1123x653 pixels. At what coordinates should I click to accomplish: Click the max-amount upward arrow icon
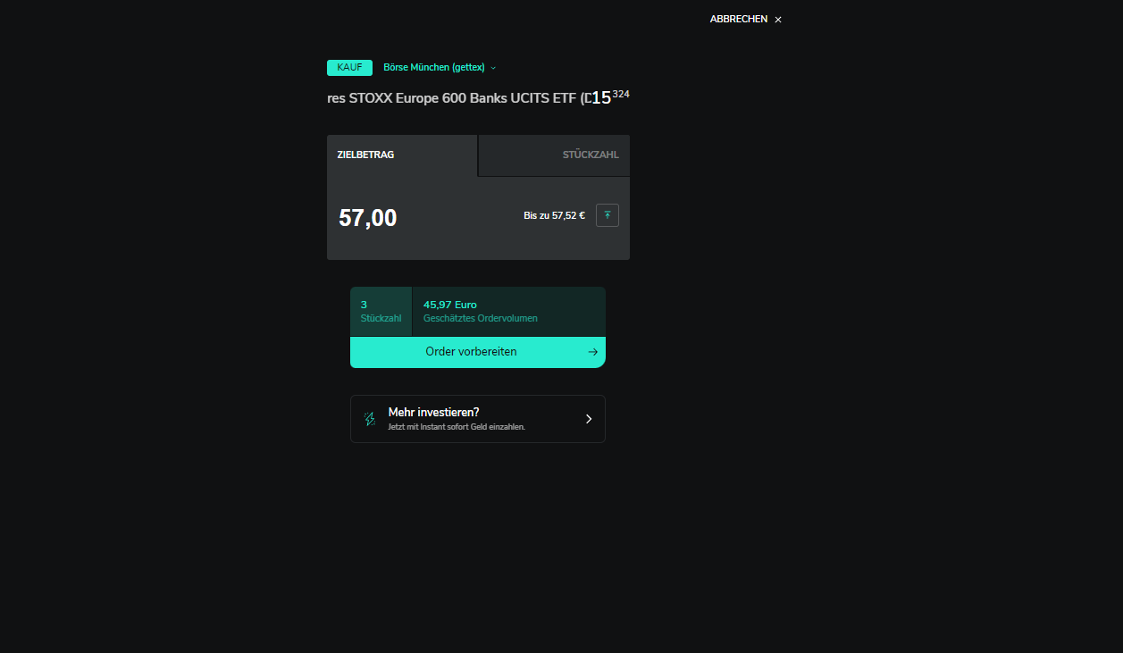click(608, 215)
